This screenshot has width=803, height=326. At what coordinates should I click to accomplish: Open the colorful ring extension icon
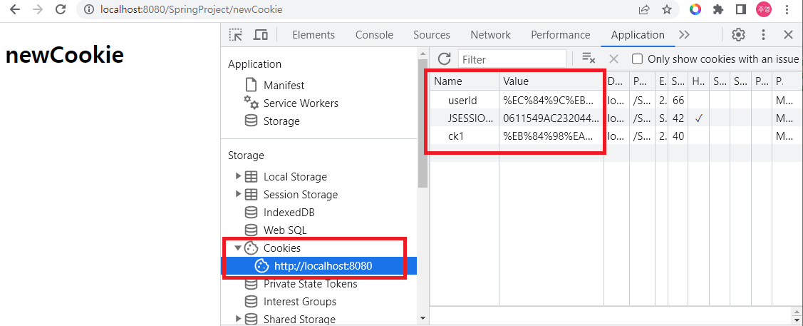[695, 9]
